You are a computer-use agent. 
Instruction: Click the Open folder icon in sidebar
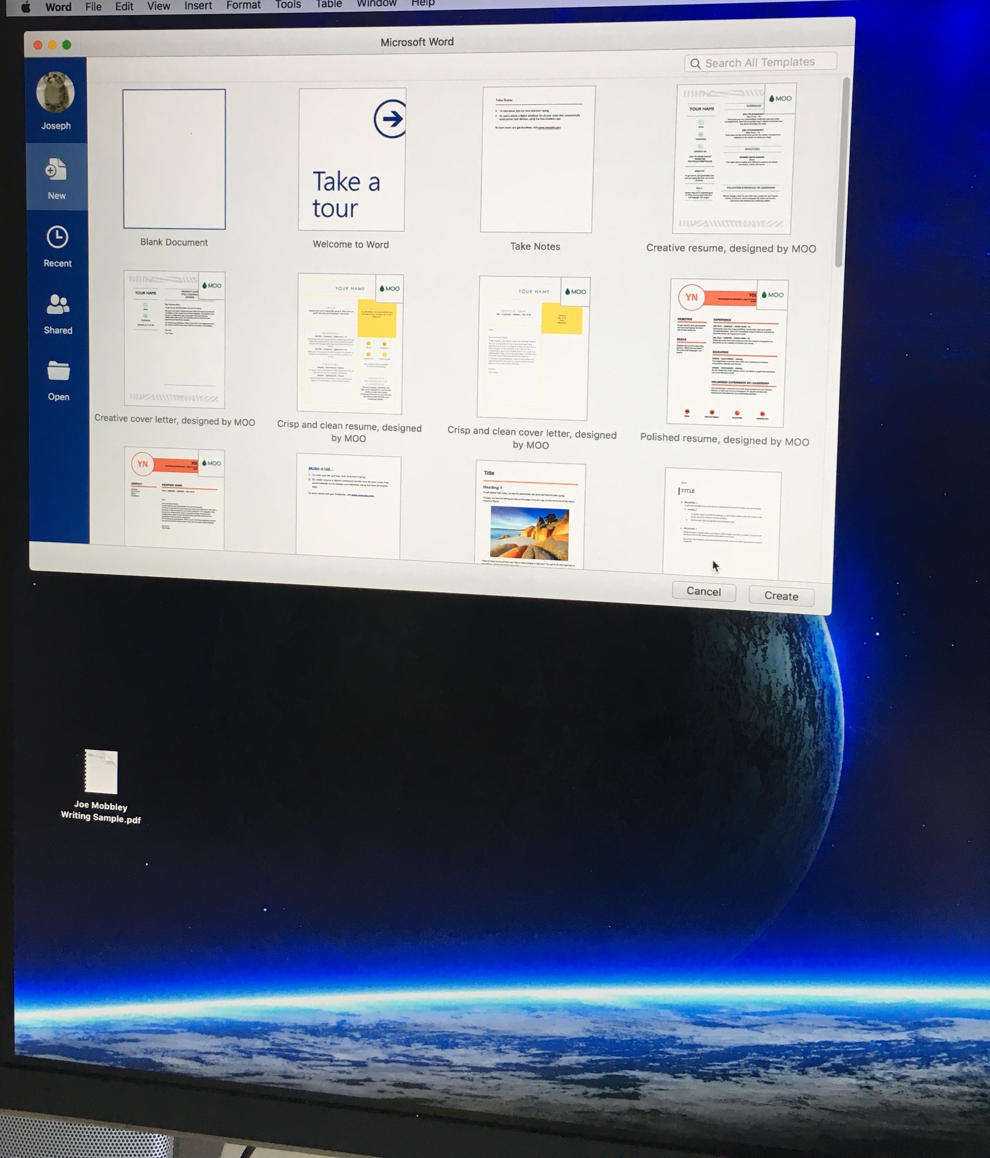[58, 371]
